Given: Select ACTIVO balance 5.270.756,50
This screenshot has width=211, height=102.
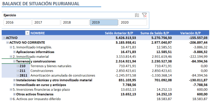Looking at the screenshot, I should [x=161, y=38].
